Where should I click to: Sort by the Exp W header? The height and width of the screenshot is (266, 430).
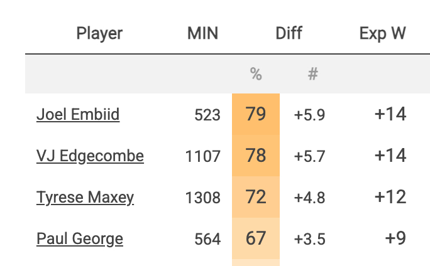coord(382,33)
